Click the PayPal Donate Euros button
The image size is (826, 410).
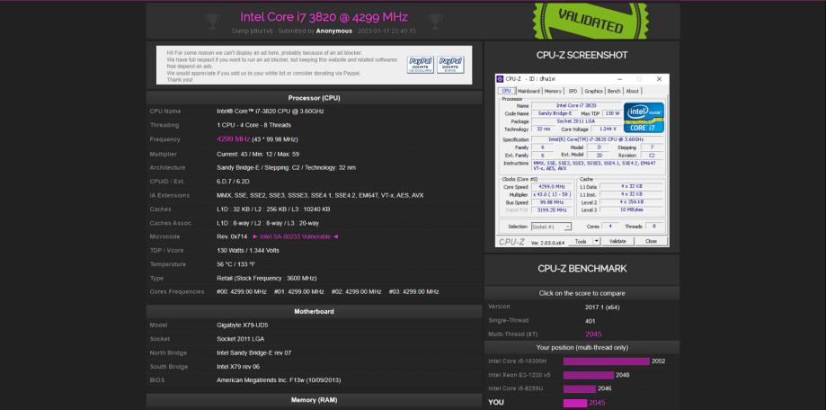coord(450,65)
